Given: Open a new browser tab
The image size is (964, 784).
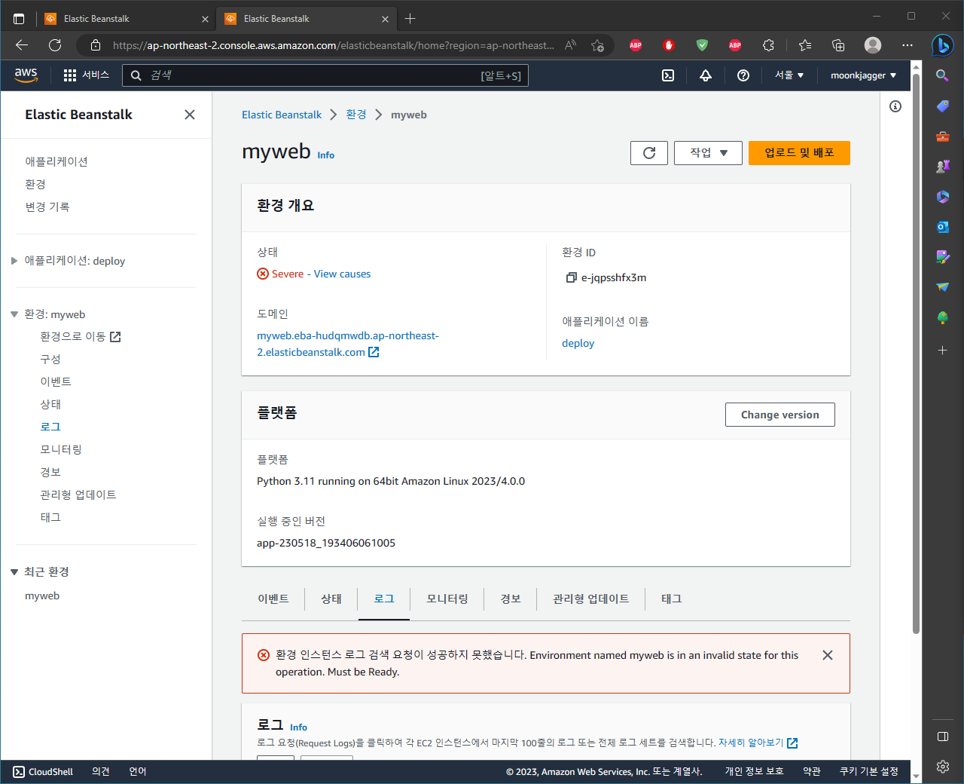Looking at the screenshot, I should coord(410,19).
